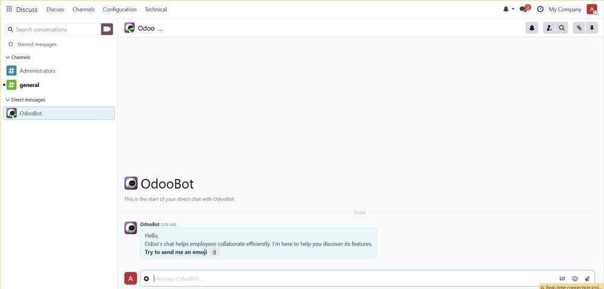Click the plus icon in composer
Screen dimensions: 604x289
(146, 279)
